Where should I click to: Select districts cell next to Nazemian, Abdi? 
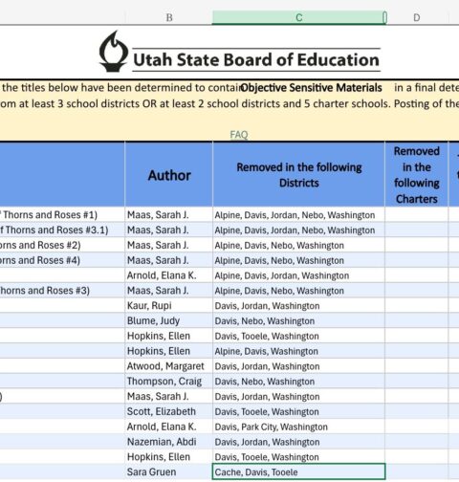tap(298, 442)
